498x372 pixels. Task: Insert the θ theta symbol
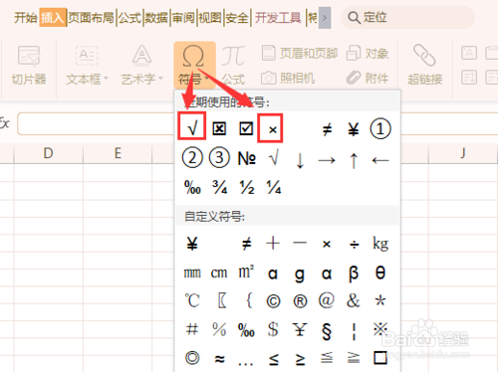[380, 273]
